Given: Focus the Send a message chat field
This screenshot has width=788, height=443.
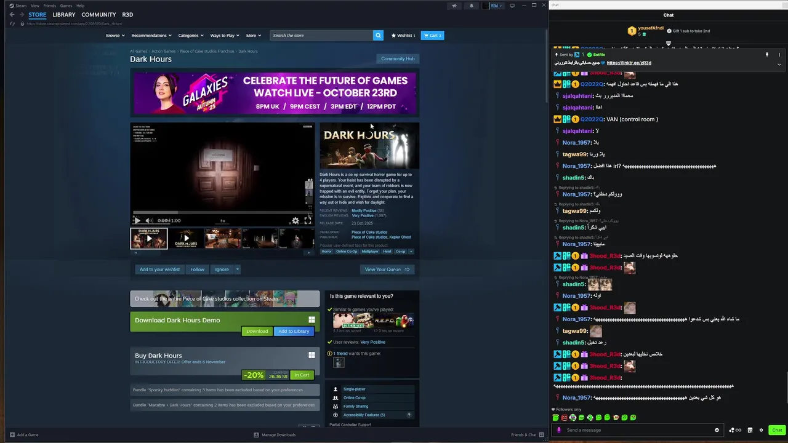Looking at the screenshot, I should pos(637,430).
